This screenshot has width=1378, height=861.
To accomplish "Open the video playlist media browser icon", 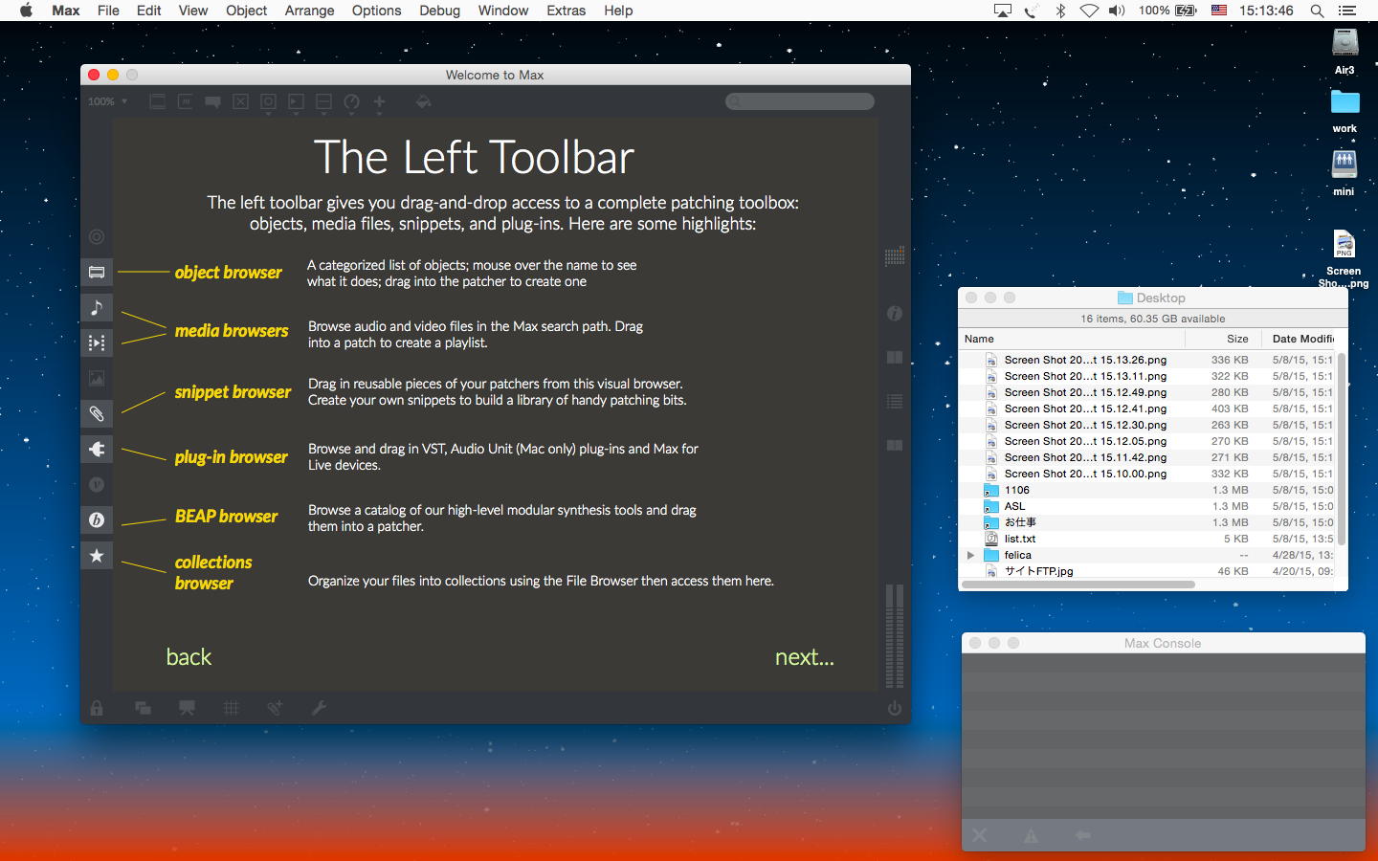I will click(x=97, y=342).
